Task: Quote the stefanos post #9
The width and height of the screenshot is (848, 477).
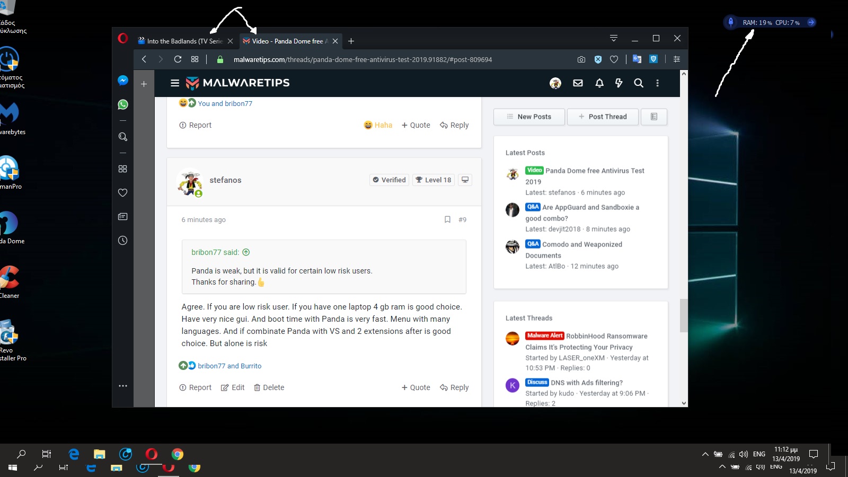Action: [416, 387]
